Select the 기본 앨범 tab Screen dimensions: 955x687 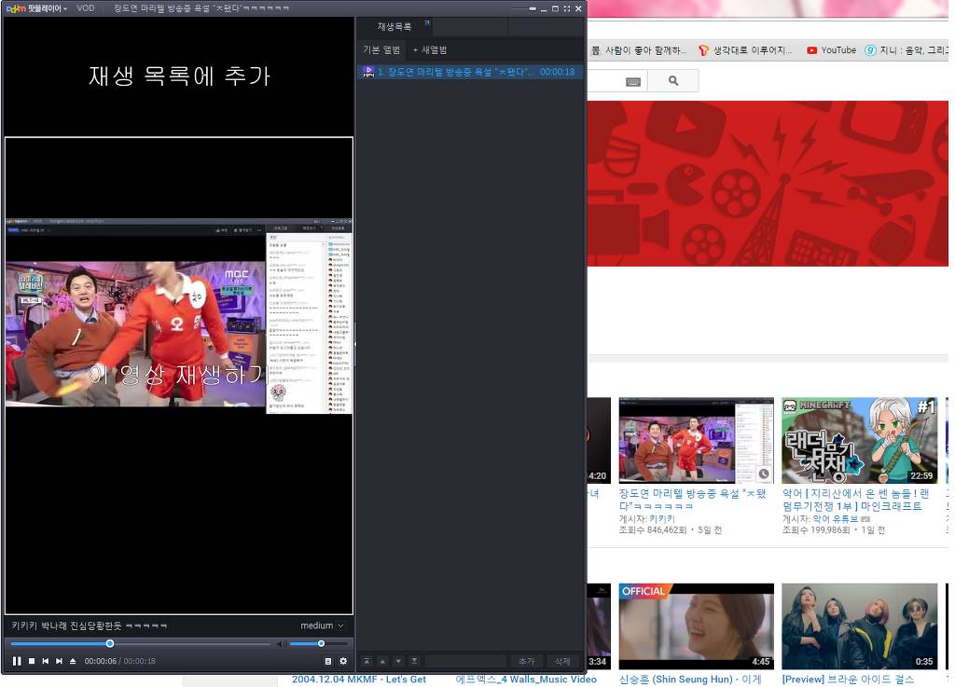click(381, 49)
